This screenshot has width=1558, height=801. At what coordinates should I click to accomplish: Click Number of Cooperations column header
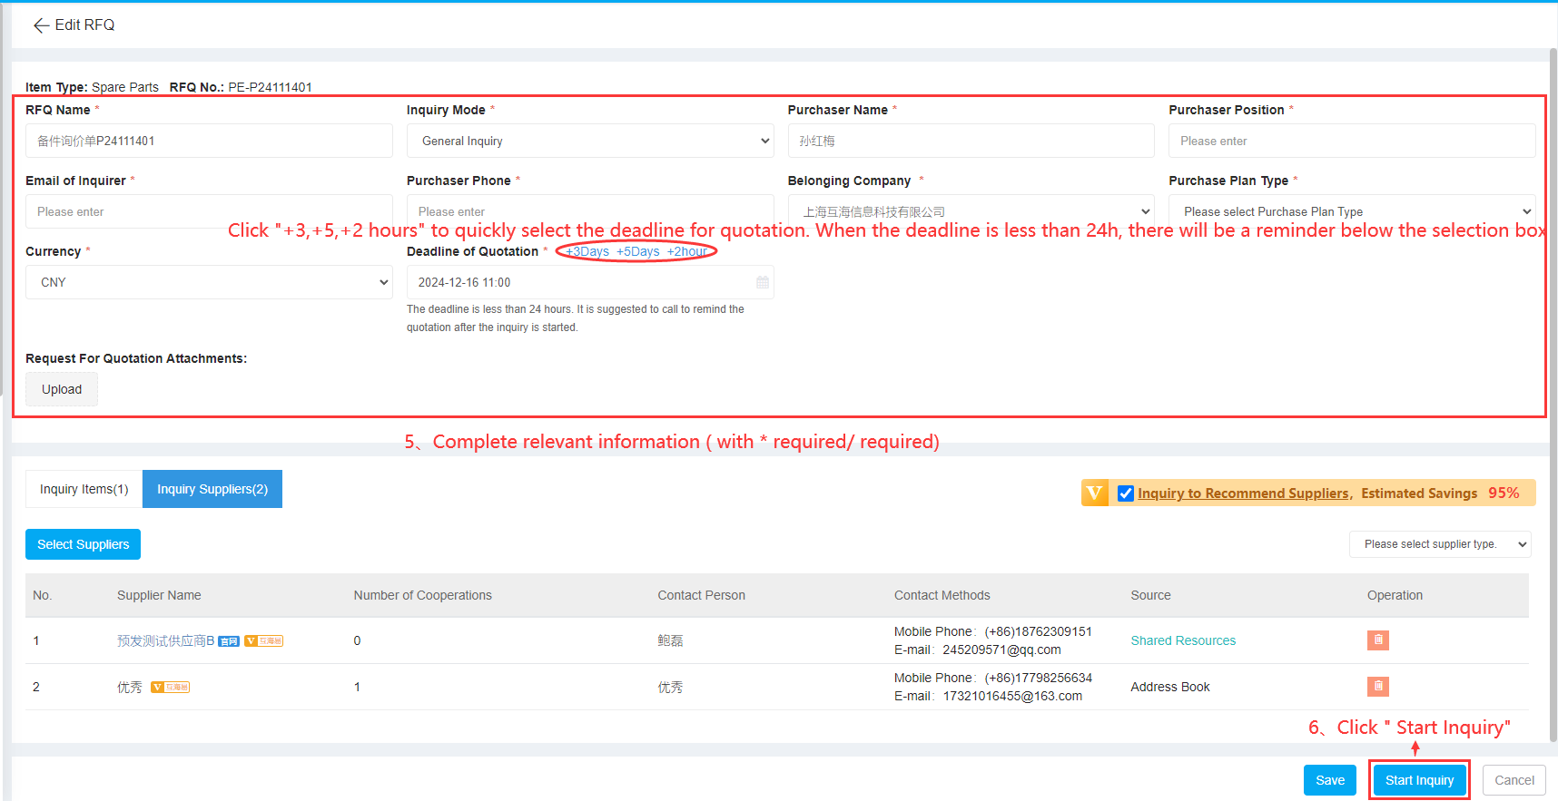(423, 595)
